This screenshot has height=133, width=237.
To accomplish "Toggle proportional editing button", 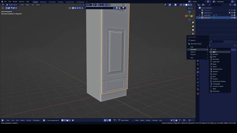I will point(106,5).
